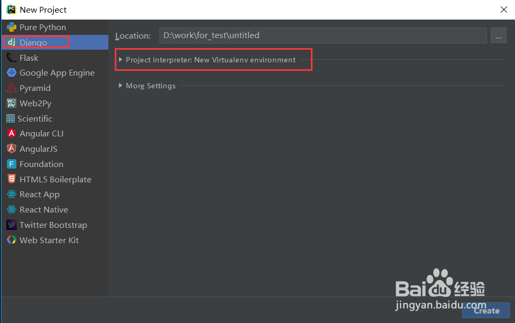Select 'AngularJS' project type label

click(39, 149)
